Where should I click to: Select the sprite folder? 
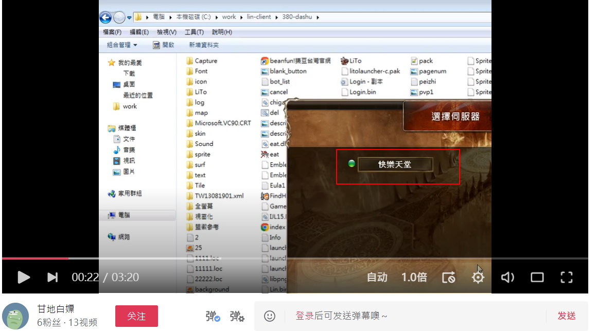tap(198, 154)
